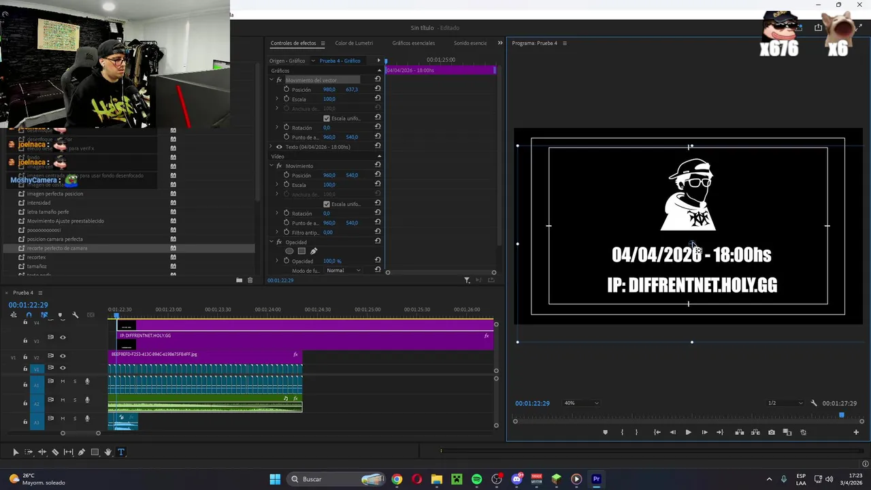871x490 pixels.
Task: Toggle V2 track output eye
Action: pos(63,356)
